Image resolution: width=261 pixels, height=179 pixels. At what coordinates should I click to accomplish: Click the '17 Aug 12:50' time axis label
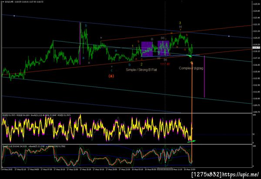[72, 169]
